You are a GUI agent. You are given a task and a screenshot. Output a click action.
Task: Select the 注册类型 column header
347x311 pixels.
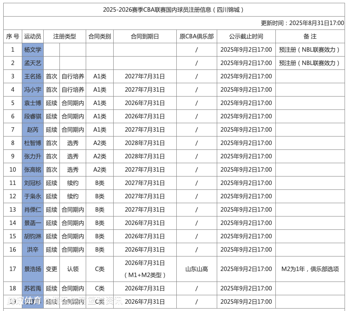(64, 36)
